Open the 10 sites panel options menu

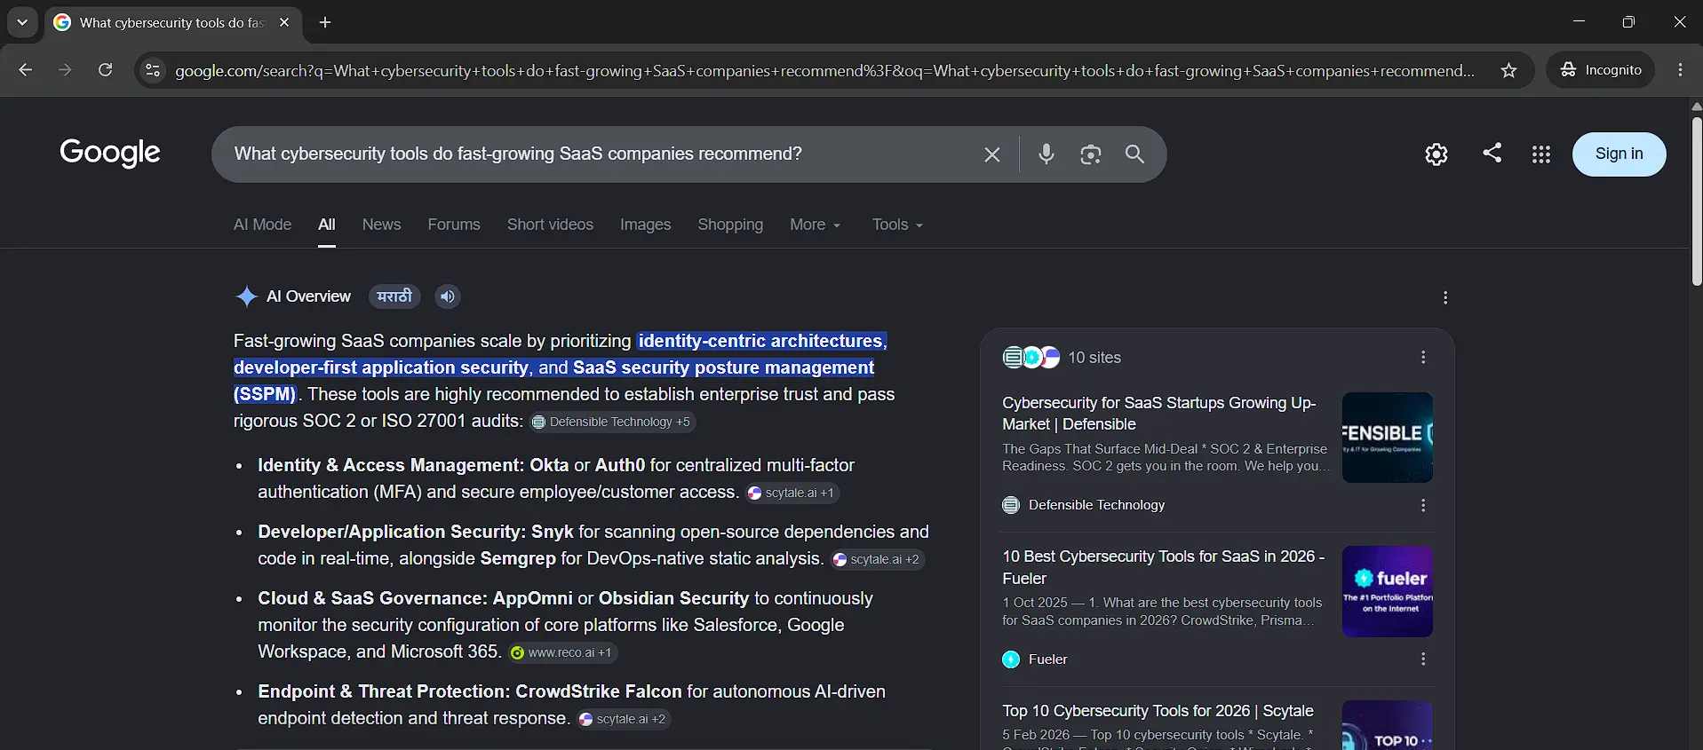tap(1423, 357)
